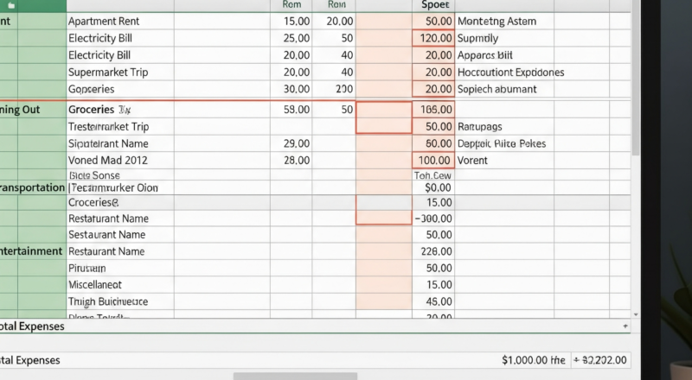The image size is (692, 380).
Task: Select the -300.00 amount cell
Action: coord(433,218)
